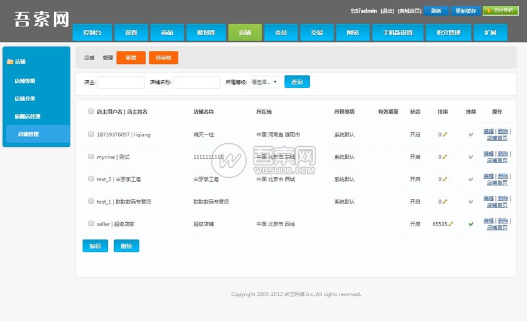Click the 删除 link for mynine row
527x321 pixels.
pos(502,154)
